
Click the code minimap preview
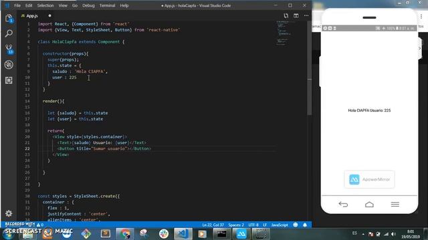(x=286, y=33)
